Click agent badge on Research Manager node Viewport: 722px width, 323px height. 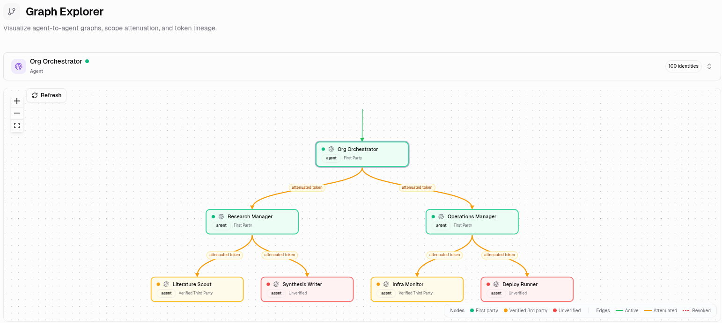tap(221, 225)
